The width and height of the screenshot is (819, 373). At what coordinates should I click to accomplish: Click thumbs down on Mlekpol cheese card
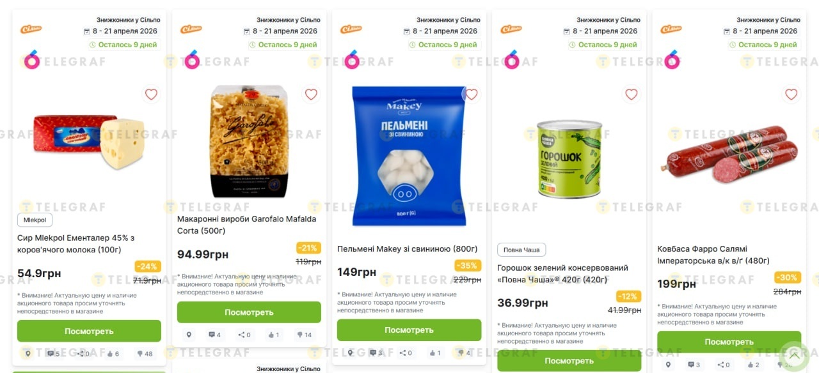point(144,353)
